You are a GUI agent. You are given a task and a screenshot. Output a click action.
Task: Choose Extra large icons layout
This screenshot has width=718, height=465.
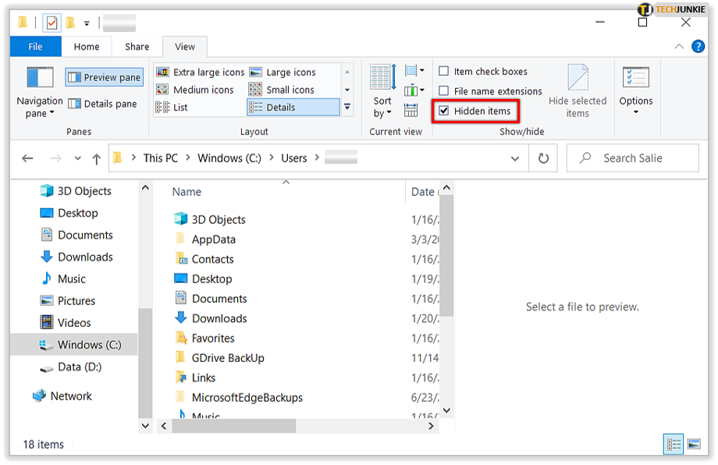click(x=200, y=73)
